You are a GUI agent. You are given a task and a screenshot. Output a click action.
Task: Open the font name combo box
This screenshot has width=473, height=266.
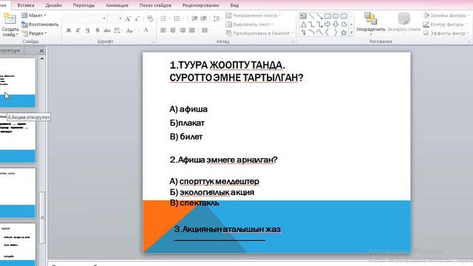coord(85,18)
